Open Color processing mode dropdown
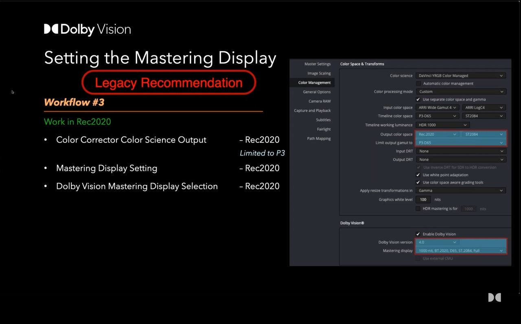The image size is (521, 324). pyautogui.click(x=461, y=92)
